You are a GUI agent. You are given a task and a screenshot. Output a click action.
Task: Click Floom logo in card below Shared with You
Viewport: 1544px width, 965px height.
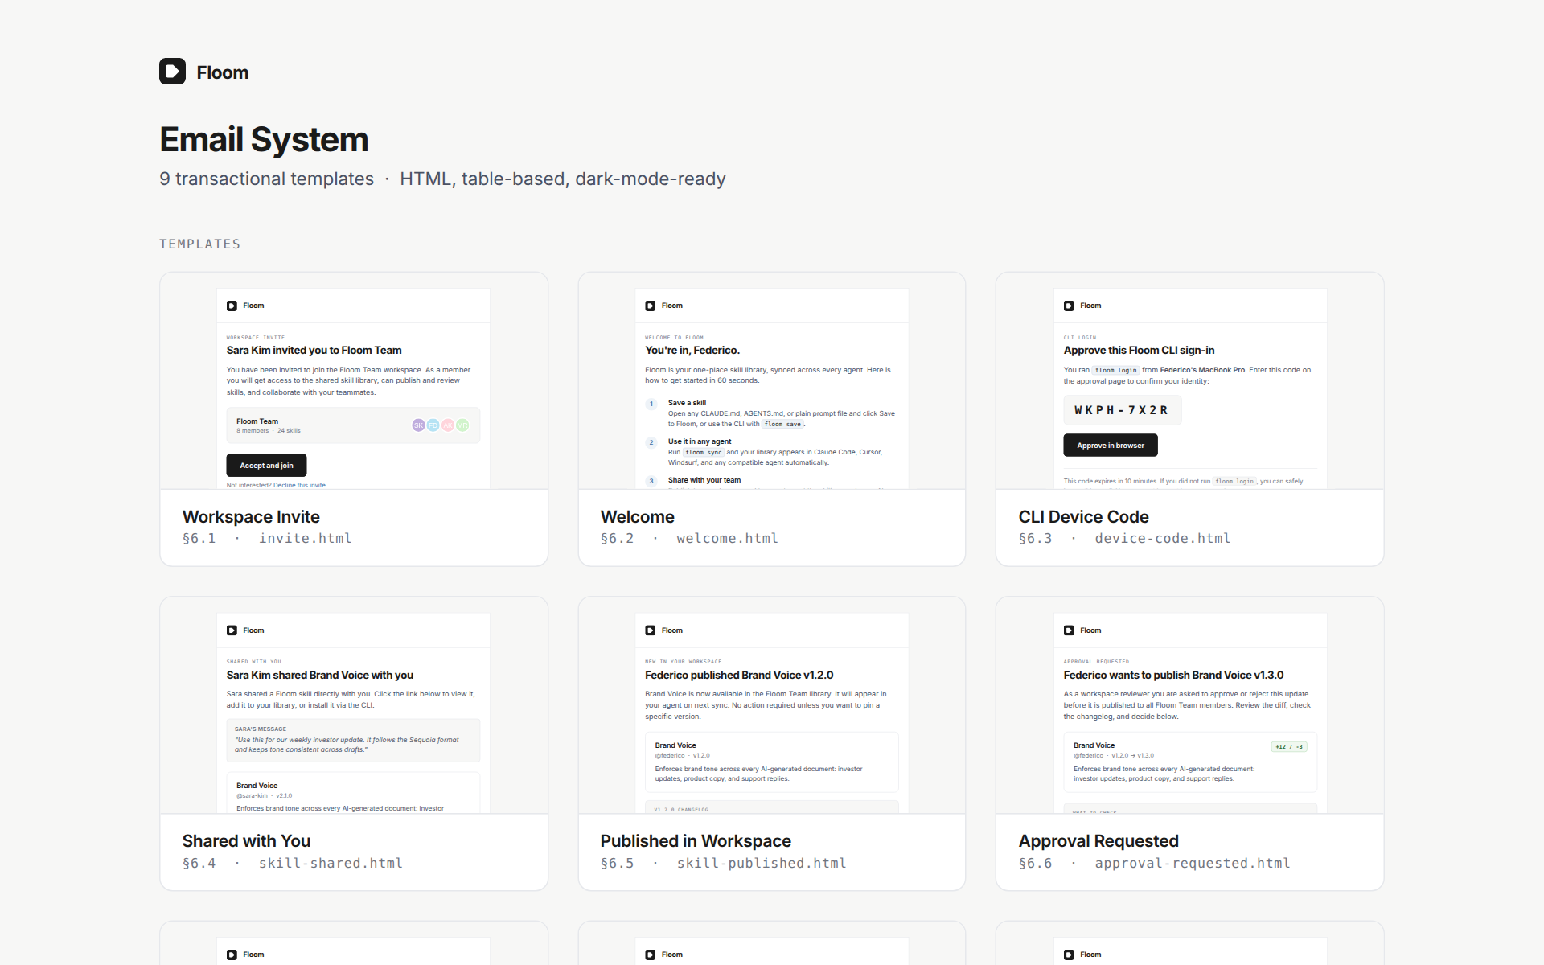click(x=232, y=955)
